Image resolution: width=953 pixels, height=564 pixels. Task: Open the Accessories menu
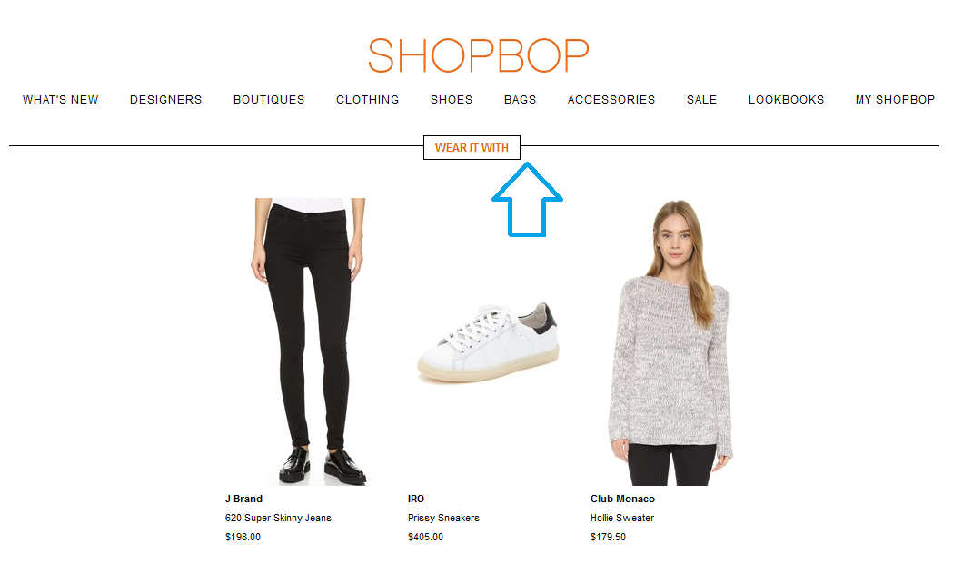pos(611,100)
